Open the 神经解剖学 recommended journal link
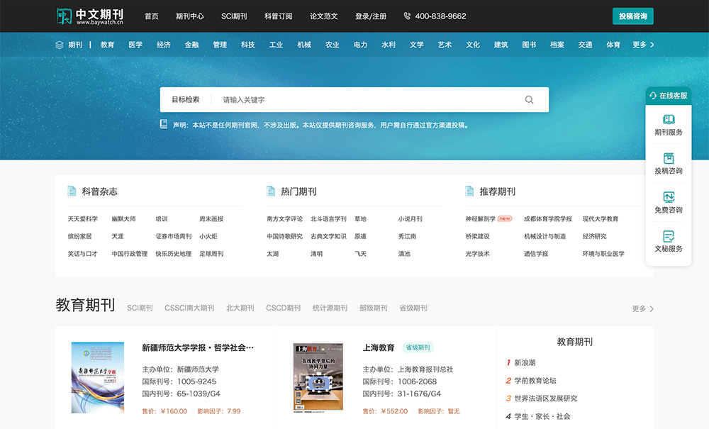Screen dimensions: 709x429 click(x=480, y=219)
